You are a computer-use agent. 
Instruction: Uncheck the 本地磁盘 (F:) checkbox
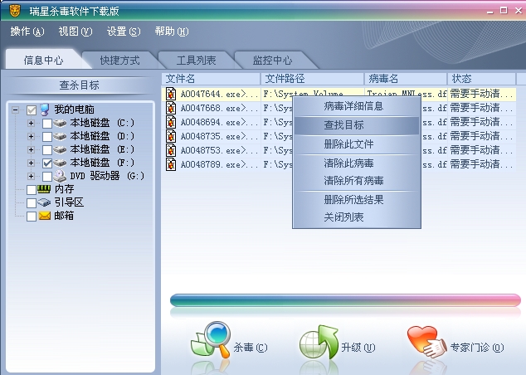click(x=47, y=163)
